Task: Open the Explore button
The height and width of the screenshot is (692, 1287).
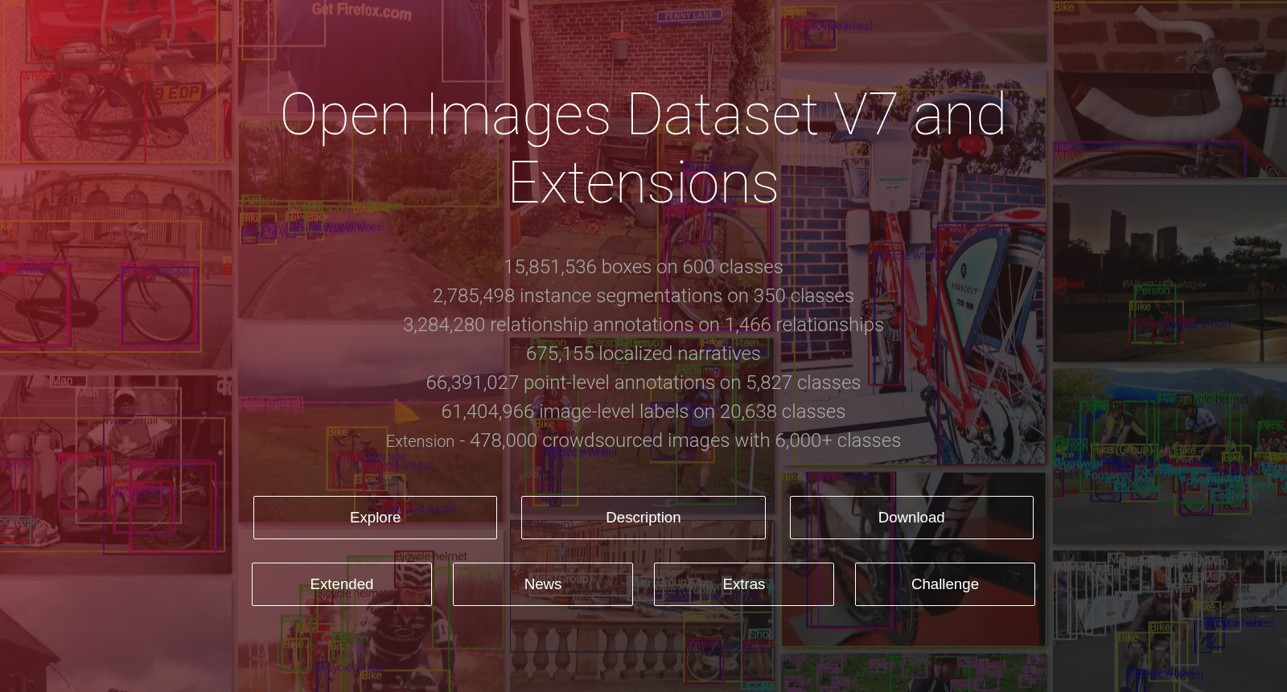Action: [x=375, y=518]
